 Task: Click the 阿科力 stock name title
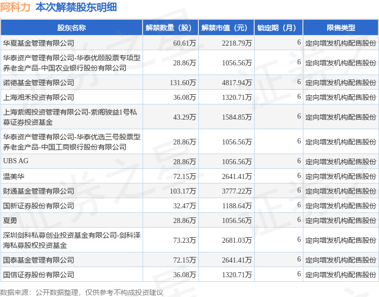15,7
